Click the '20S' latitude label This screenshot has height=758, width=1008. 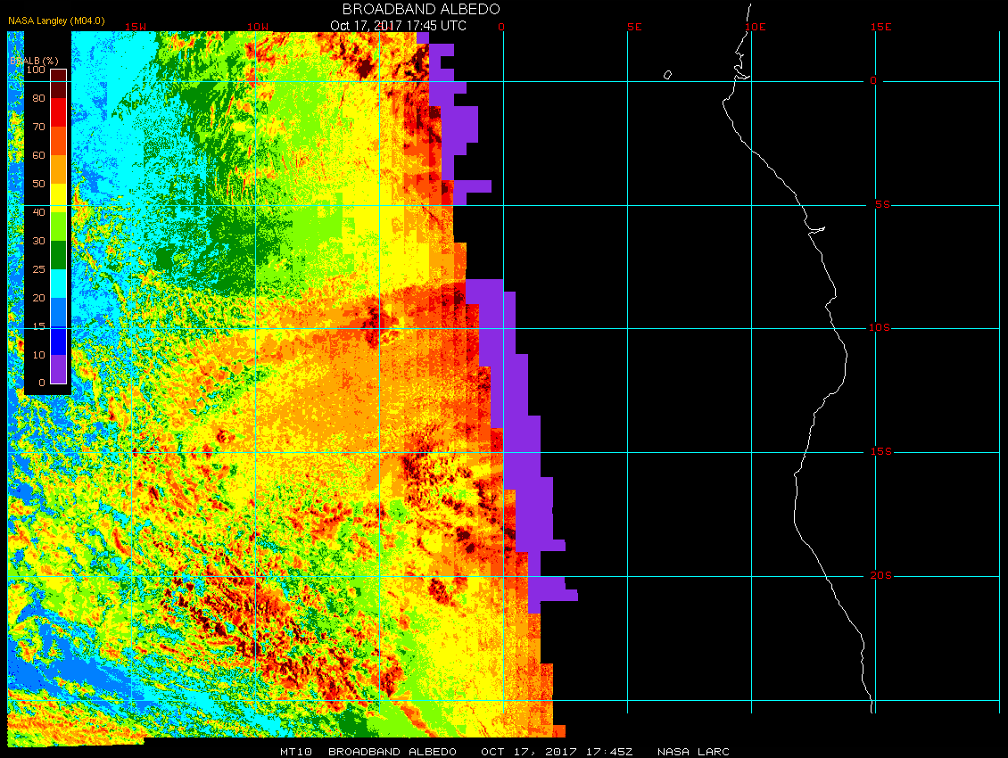tap(880, 575)
